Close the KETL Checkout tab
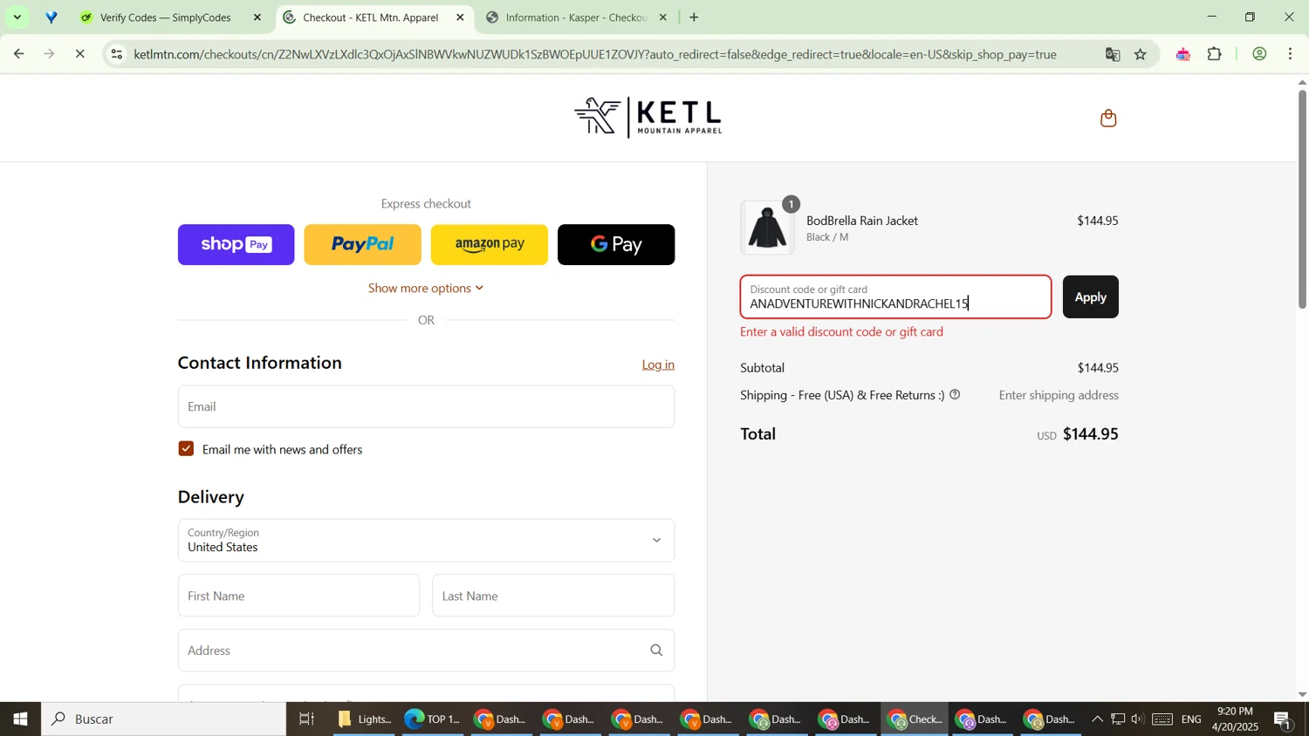This screenshot has width=1309, height=736. [x=460, y=17]
